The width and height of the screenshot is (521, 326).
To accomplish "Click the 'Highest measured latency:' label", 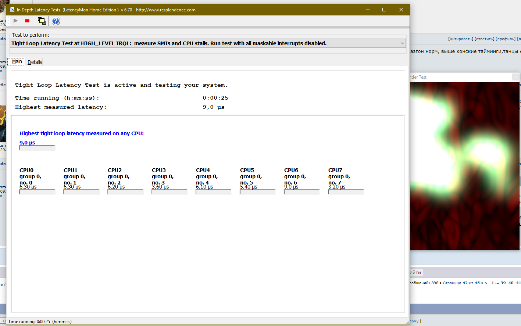I will (61, 107).
